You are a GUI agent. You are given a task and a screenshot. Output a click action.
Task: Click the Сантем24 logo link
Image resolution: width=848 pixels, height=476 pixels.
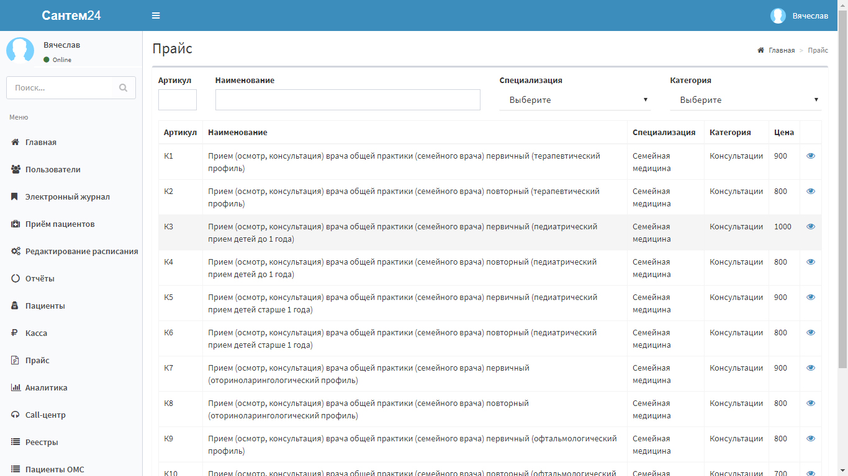[x=71, y=15]
